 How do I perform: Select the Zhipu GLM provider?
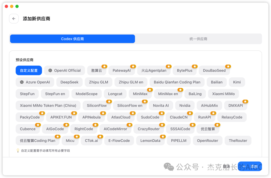[99, 82]
